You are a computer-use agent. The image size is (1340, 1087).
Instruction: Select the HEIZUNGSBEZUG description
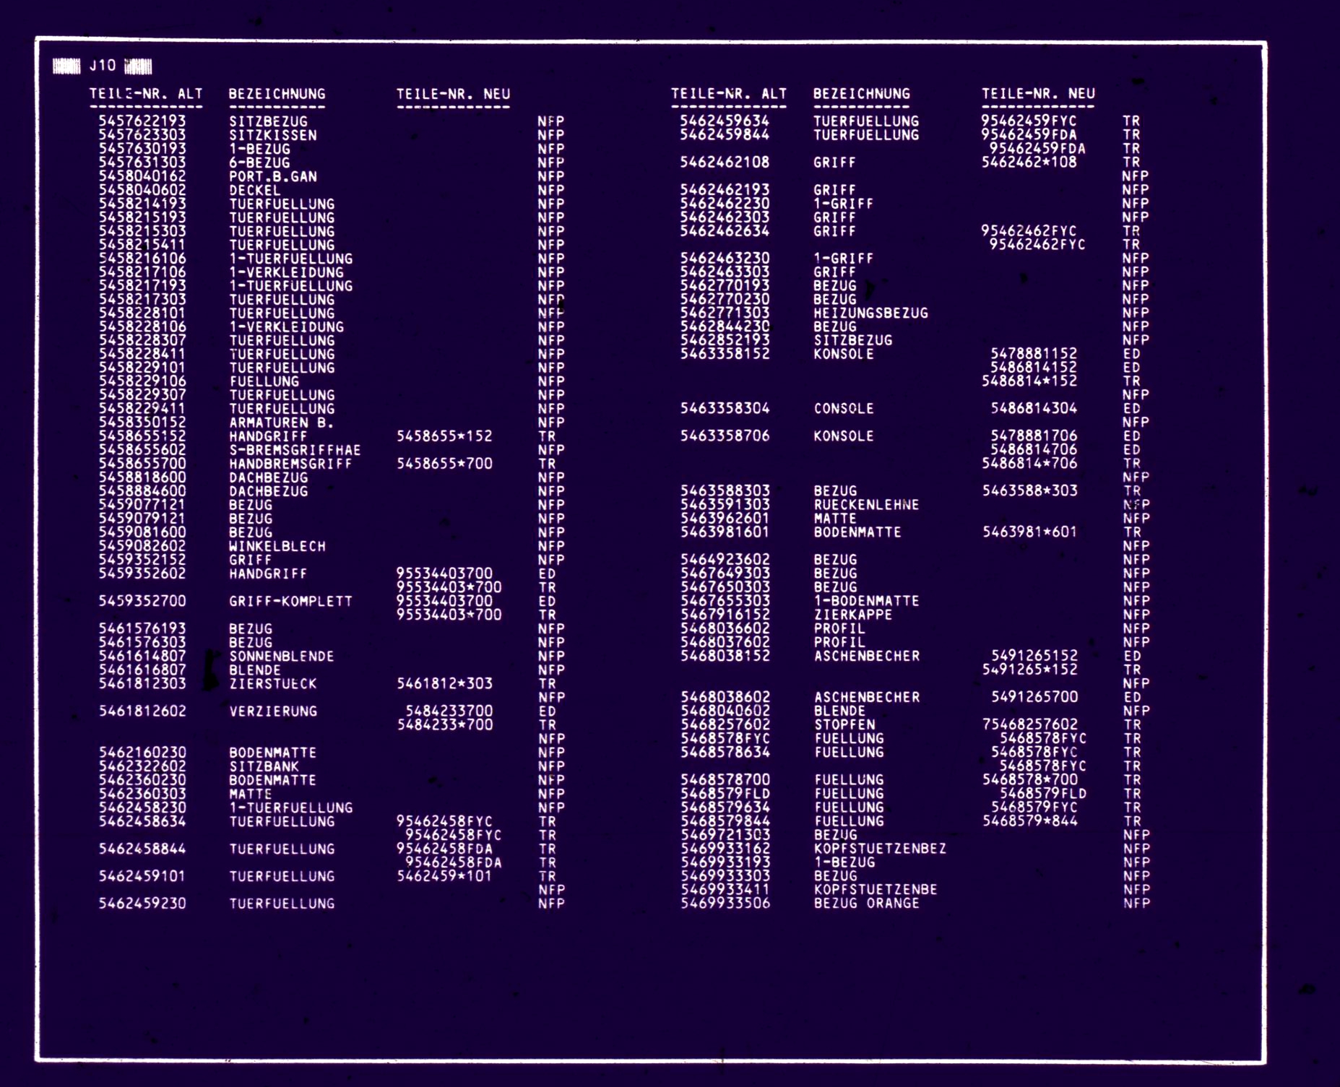point(870,313)
